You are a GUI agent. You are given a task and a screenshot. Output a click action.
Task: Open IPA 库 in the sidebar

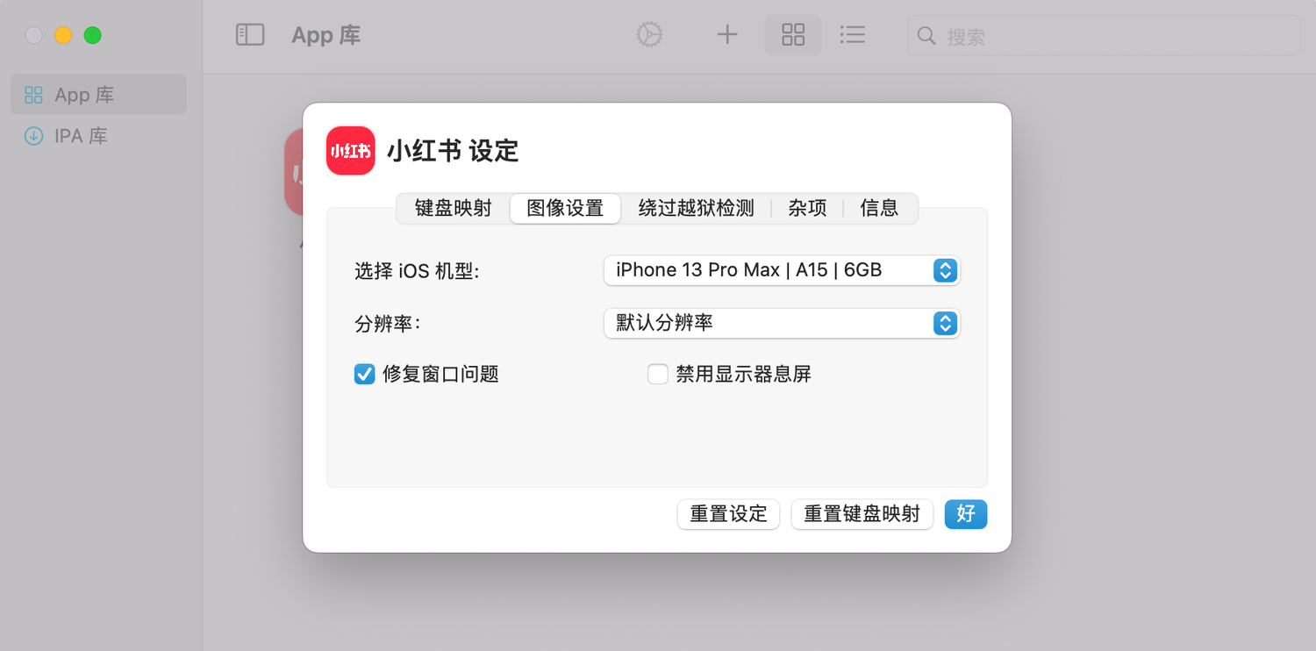point(98,136)
